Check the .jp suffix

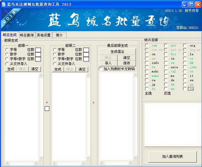[x=147, y=85]
